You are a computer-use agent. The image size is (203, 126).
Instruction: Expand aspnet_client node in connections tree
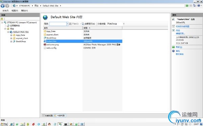click(x=11, y=38)
